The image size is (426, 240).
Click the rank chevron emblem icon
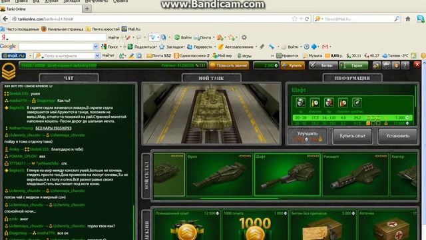[9, 71]
